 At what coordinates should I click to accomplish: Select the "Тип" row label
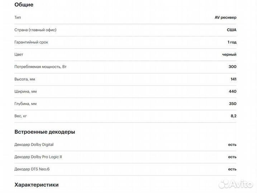coord(18,18)
